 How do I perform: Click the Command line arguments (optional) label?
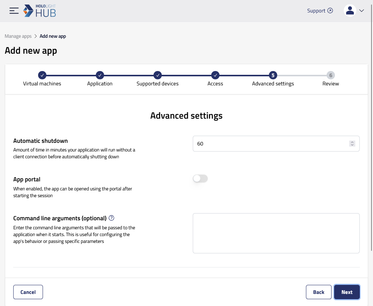click(60, 218)
